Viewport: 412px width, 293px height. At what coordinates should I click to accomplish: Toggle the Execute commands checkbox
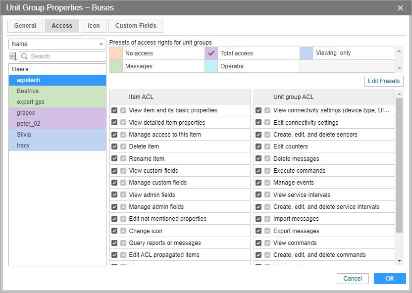click(258, 171)
